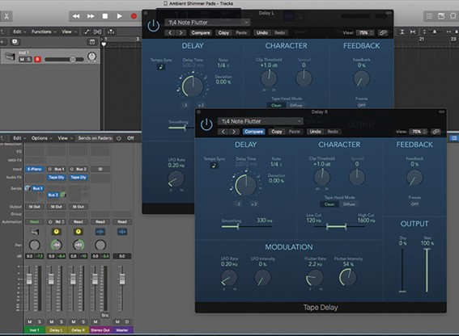Toggle the Tempo Sync note icon in Delay R
This screenshot has width=459, height=336.
tap(214, 166)
